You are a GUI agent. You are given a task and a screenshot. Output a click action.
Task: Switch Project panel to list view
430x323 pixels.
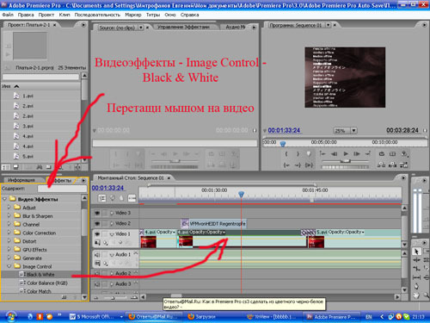pyautogui.click(x=5, y=167)
